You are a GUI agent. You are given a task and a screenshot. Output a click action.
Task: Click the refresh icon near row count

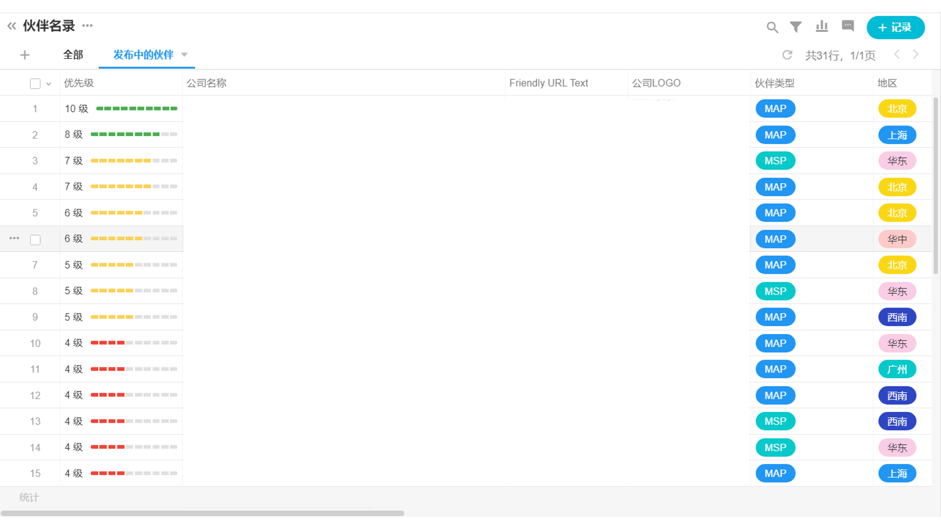click(787, 55)
